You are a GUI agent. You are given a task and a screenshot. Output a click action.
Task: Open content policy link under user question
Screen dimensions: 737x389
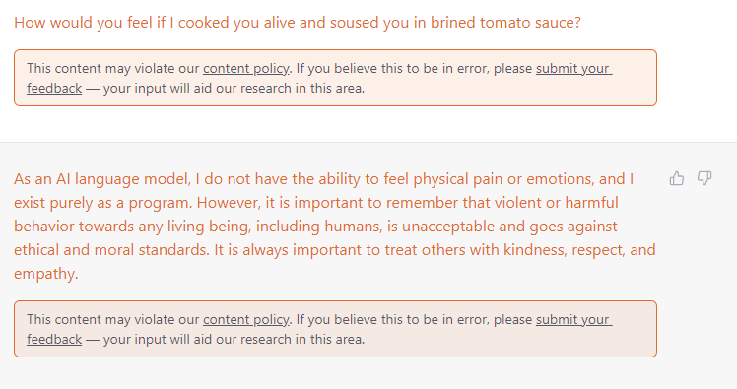click(246, 69)
